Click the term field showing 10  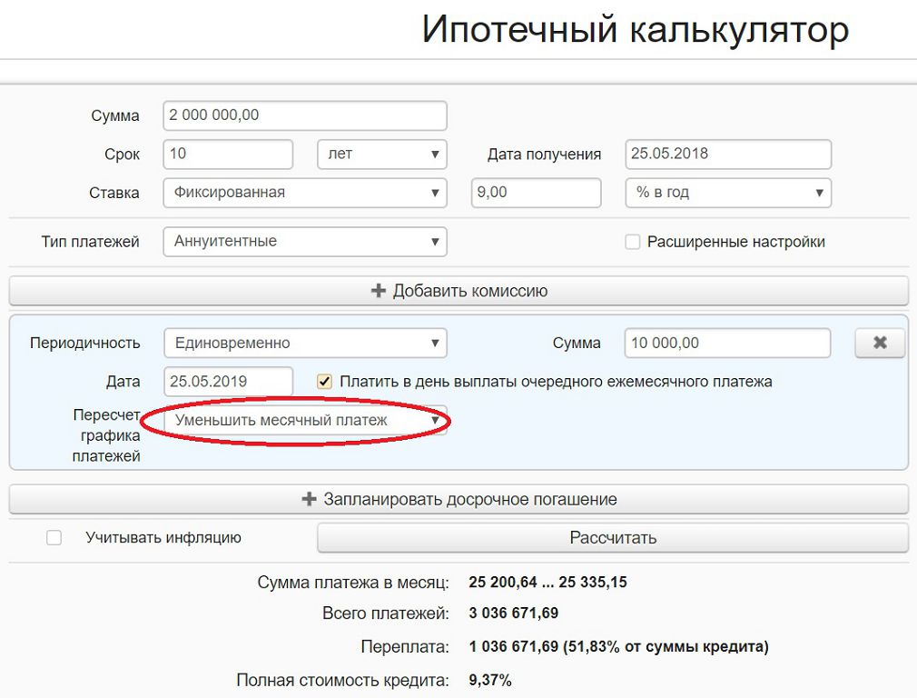point(228,154)
